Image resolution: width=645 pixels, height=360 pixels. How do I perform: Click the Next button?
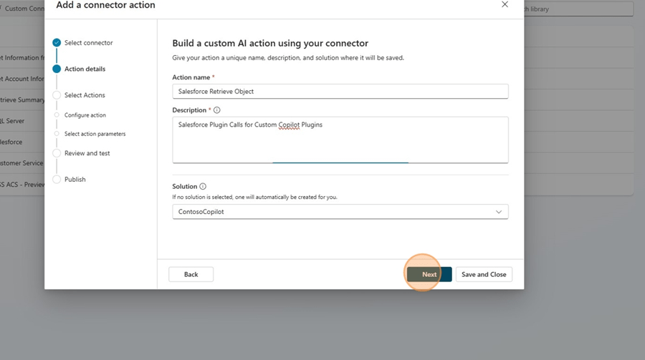(429, 274)
